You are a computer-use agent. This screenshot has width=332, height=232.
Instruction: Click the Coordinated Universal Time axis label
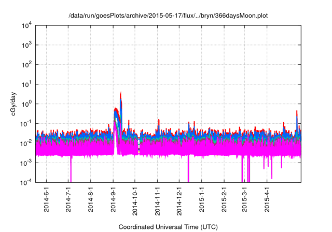click(x=168, y=227)
